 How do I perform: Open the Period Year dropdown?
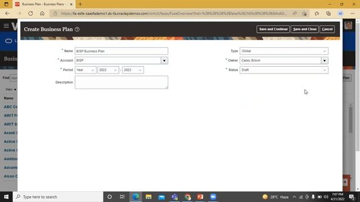(85, 70)
